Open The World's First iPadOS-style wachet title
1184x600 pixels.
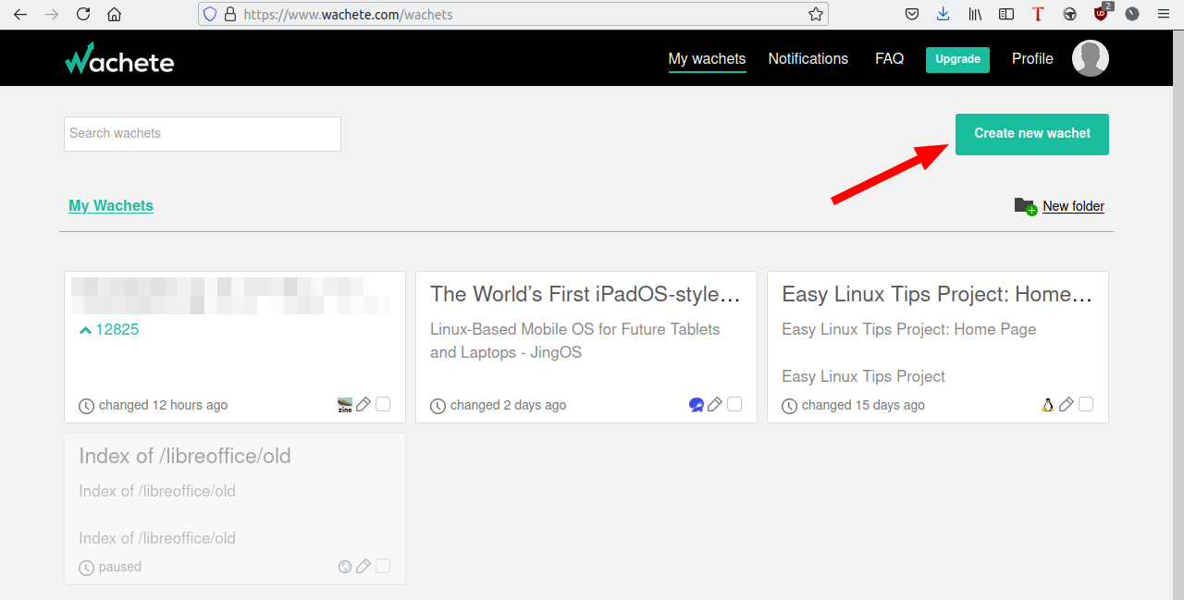[x=586, y=294]
